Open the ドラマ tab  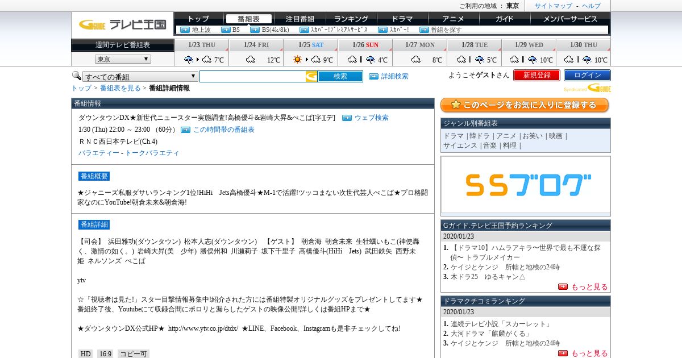[402, 19]
